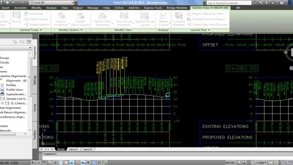Click Isolate Objects button
The height and width of the screenshot is (165, 293).
37,24
